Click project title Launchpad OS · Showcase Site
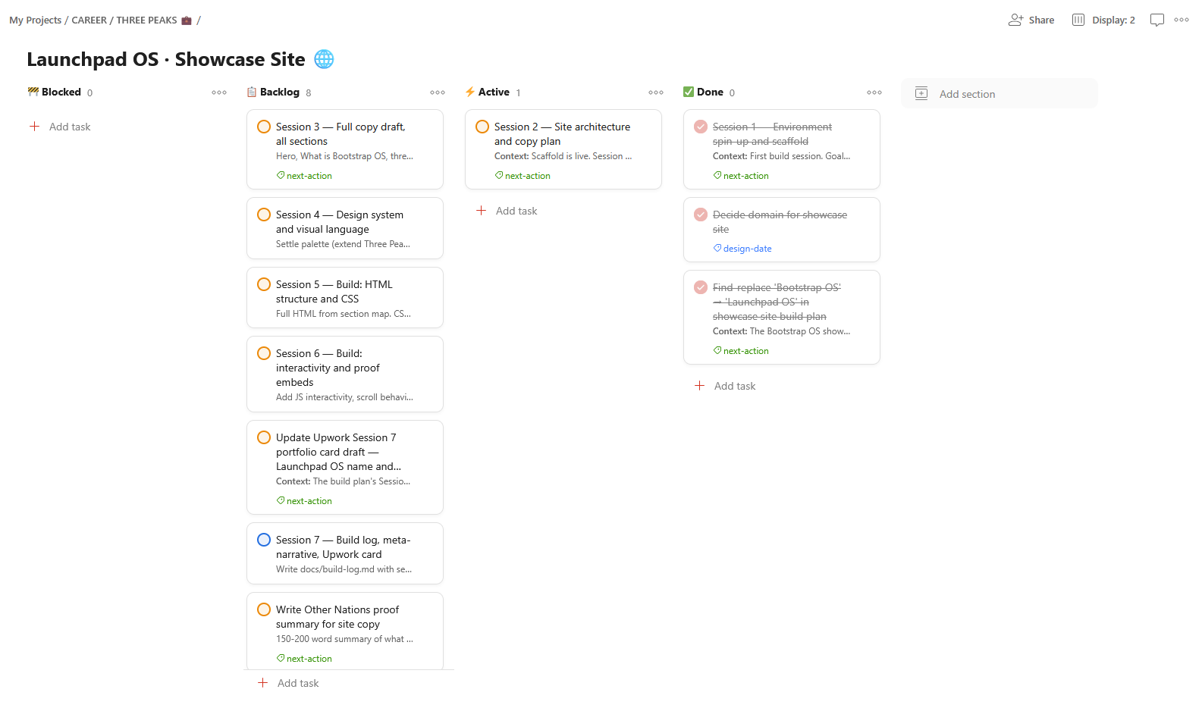1202x708 pixels. coord(166,59)
